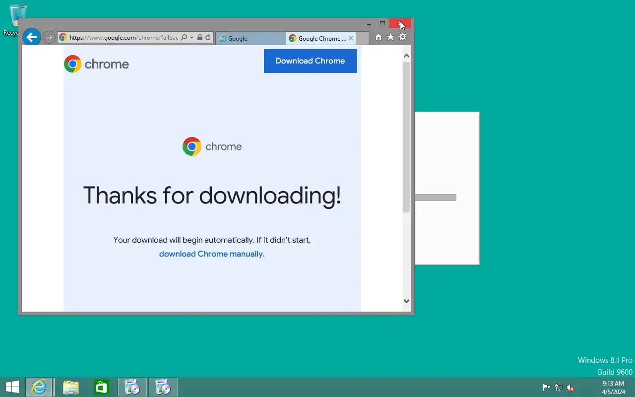Open the Windows Store taskbar icon
The width and height of the screenshot is (635, 397).
102,387
